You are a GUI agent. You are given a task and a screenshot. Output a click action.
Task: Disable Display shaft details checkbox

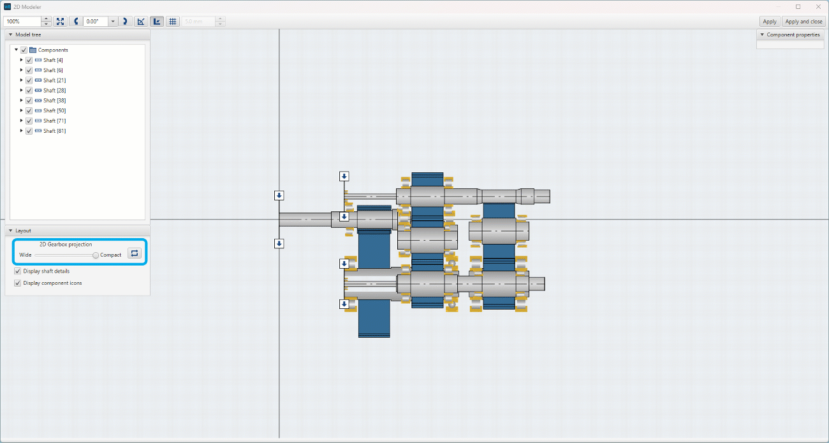[x=18, y=271]
